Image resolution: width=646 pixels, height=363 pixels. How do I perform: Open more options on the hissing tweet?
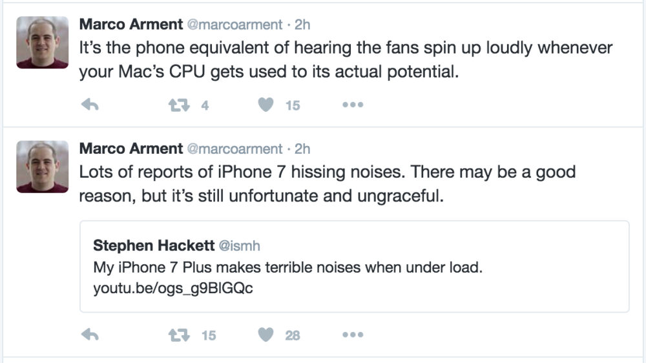click(353, 335)
